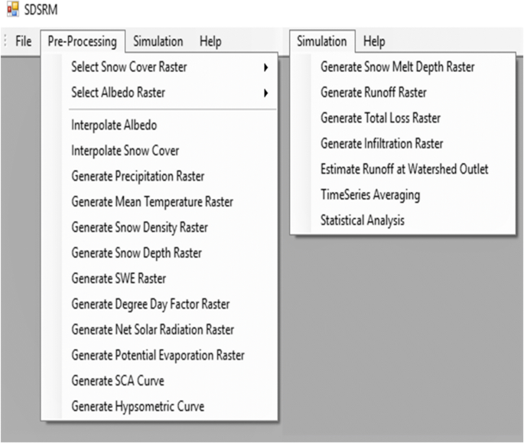Choose Interpolate Albedo menu entry
The image size is (524, 443).
tap(114, 125)
